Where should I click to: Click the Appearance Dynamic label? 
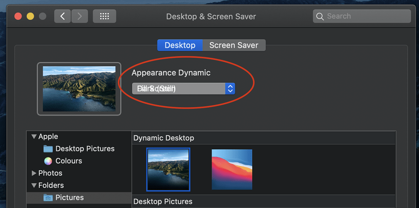[171, 73]
